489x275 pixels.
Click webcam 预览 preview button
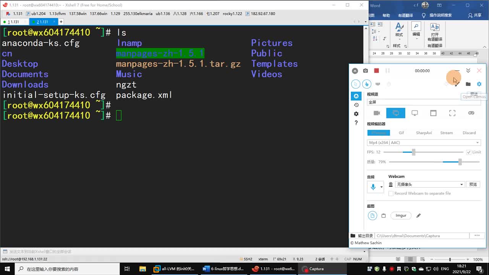[473, 184]
